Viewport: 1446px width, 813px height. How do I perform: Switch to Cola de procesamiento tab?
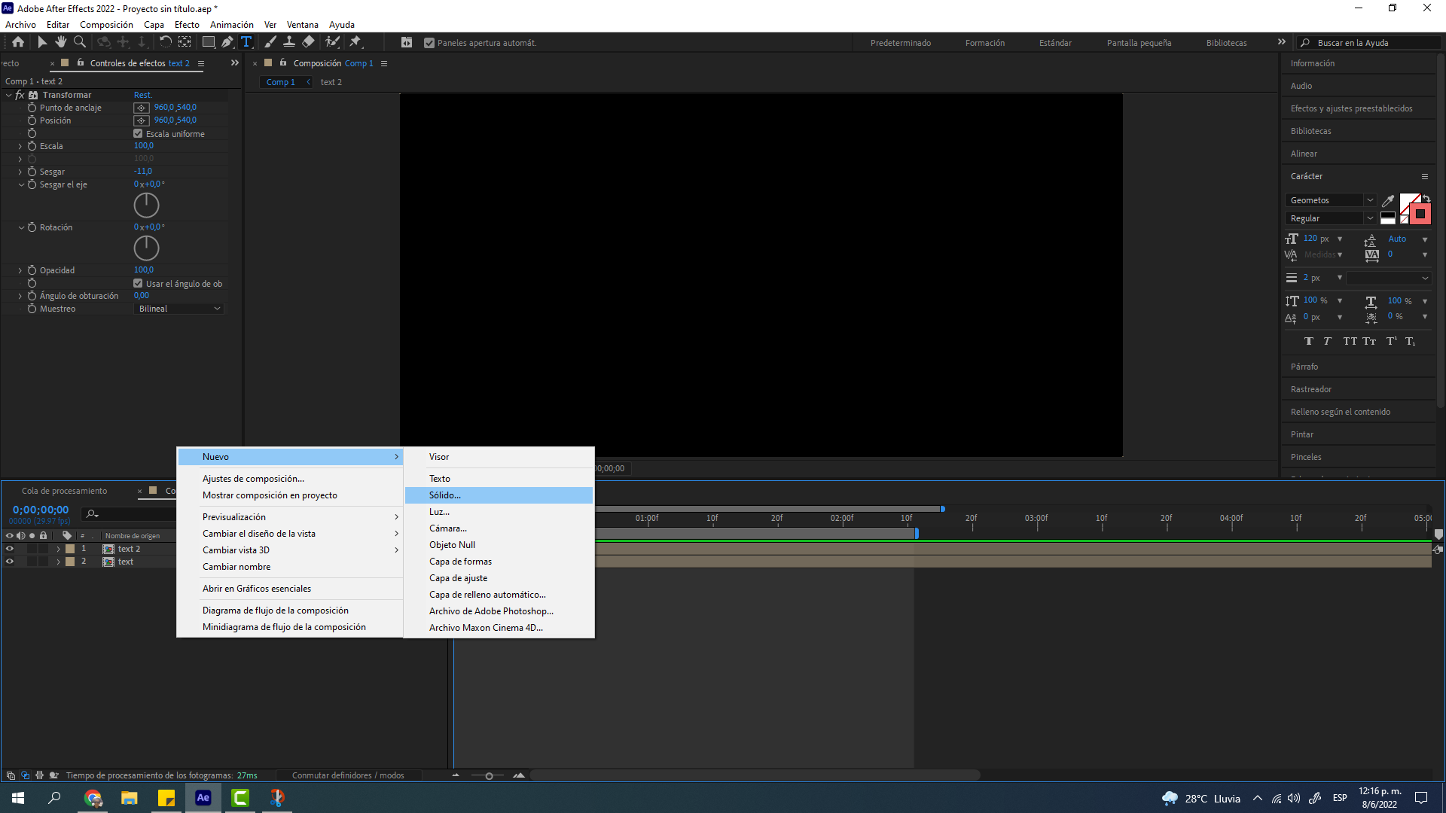click(64, 491)
